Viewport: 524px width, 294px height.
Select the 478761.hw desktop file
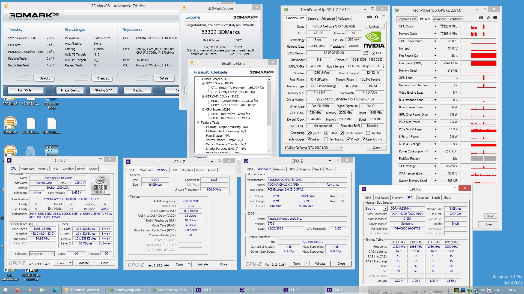click(52, 125)
